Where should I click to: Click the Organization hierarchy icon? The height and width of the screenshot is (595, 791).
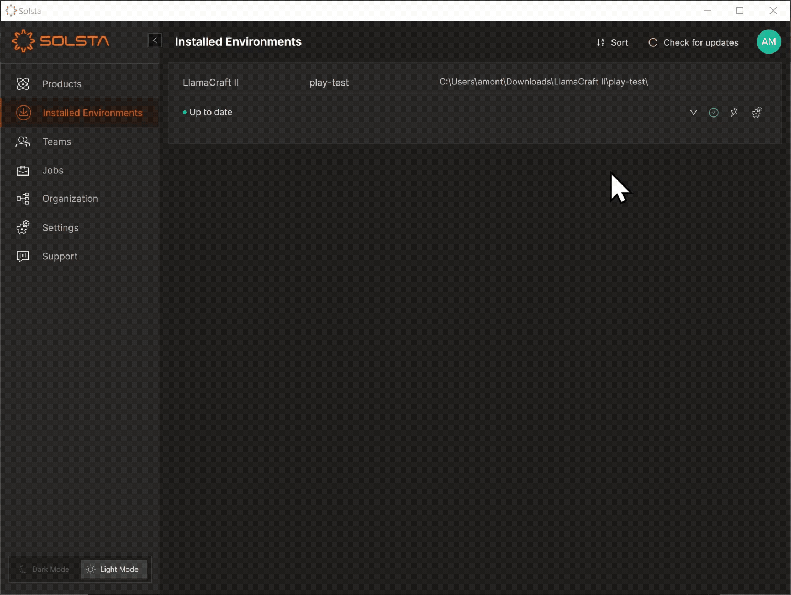point(23,199)
